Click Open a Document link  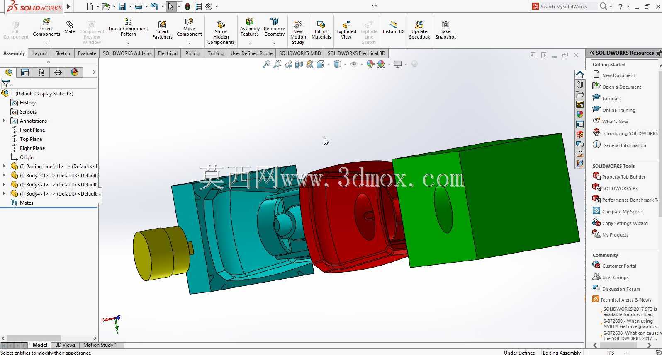[x=621, y=87]
